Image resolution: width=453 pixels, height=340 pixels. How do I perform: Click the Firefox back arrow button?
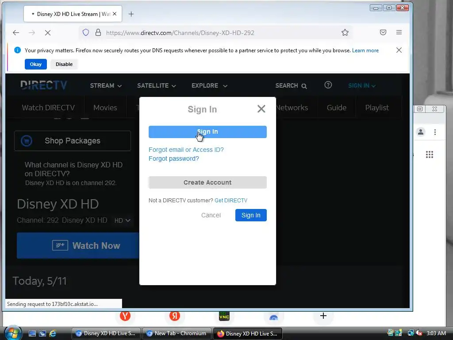(x=16, y=33)
